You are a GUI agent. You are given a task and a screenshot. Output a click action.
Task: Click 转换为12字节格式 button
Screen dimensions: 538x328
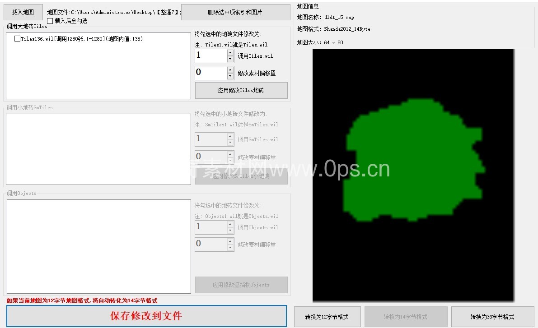click(327, 317)
